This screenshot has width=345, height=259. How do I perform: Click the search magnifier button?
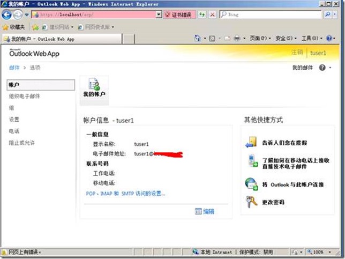click(x=328, y=15)
